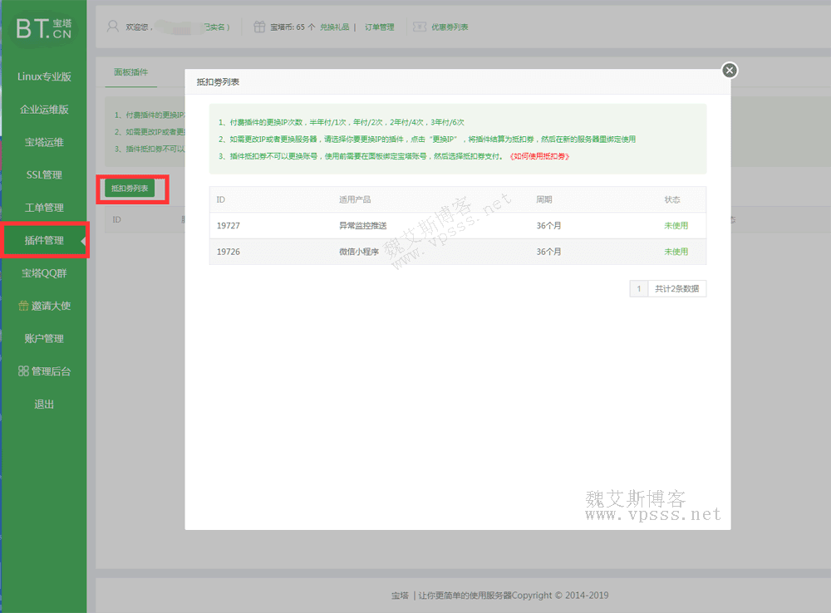Click the gift icon beside 邀请大使

(23, 306)
